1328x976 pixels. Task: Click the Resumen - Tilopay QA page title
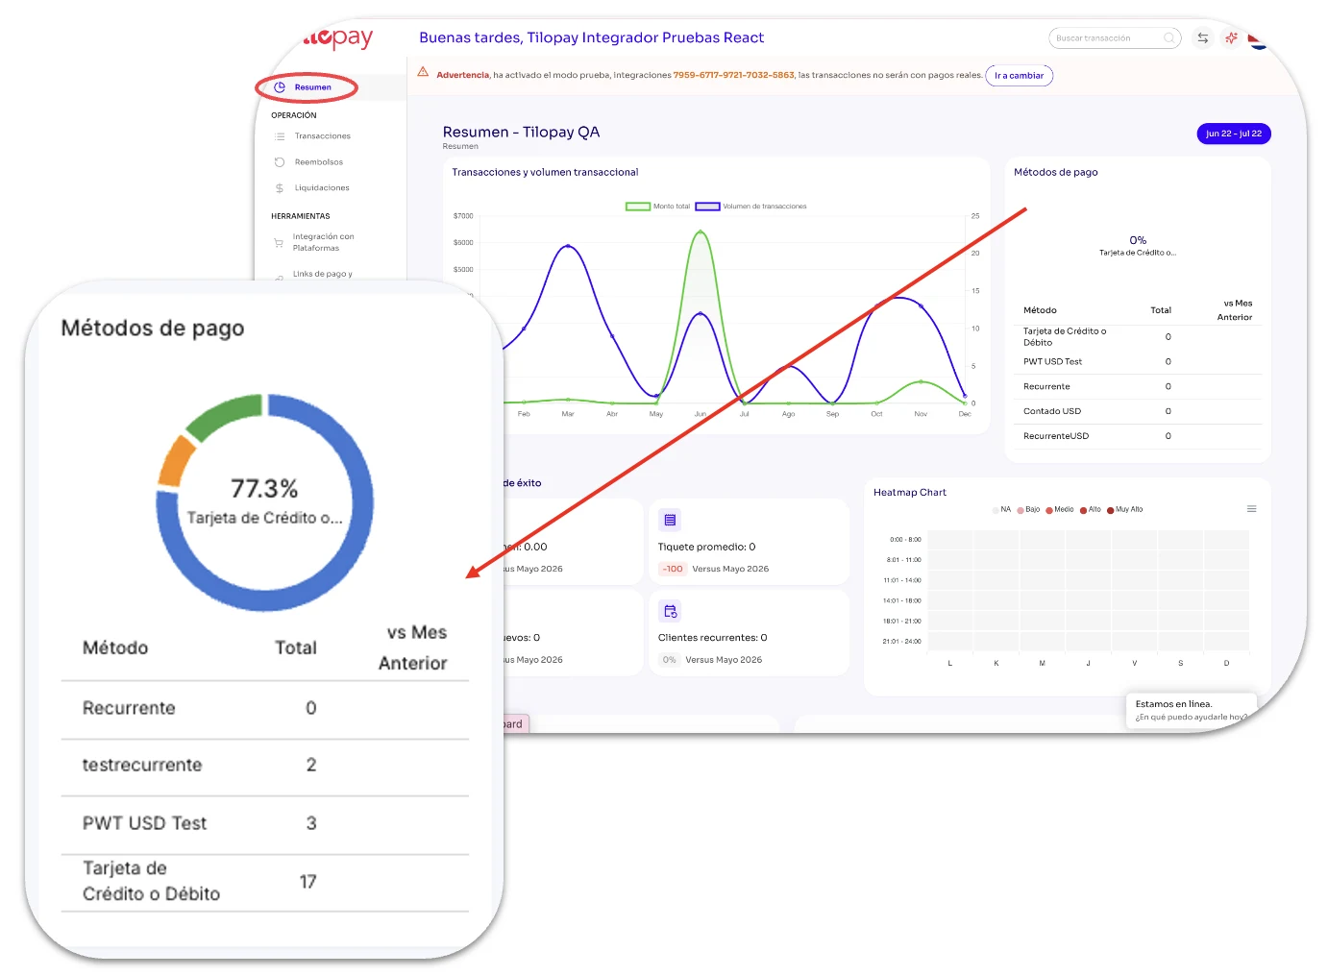point(521,133)
